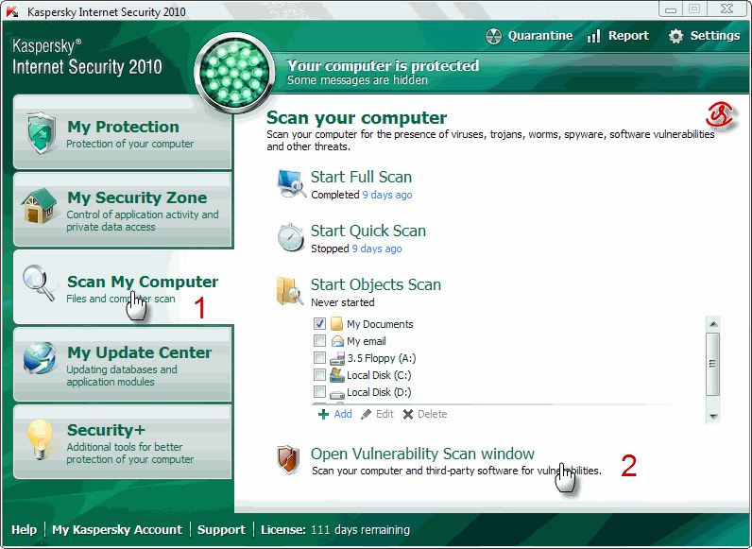Click the Report bar chart icon

tap(593, 36)
